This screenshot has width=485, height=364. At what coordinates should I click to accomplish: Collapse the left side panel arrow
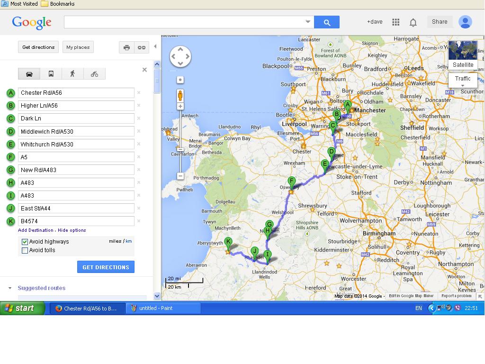155,46
